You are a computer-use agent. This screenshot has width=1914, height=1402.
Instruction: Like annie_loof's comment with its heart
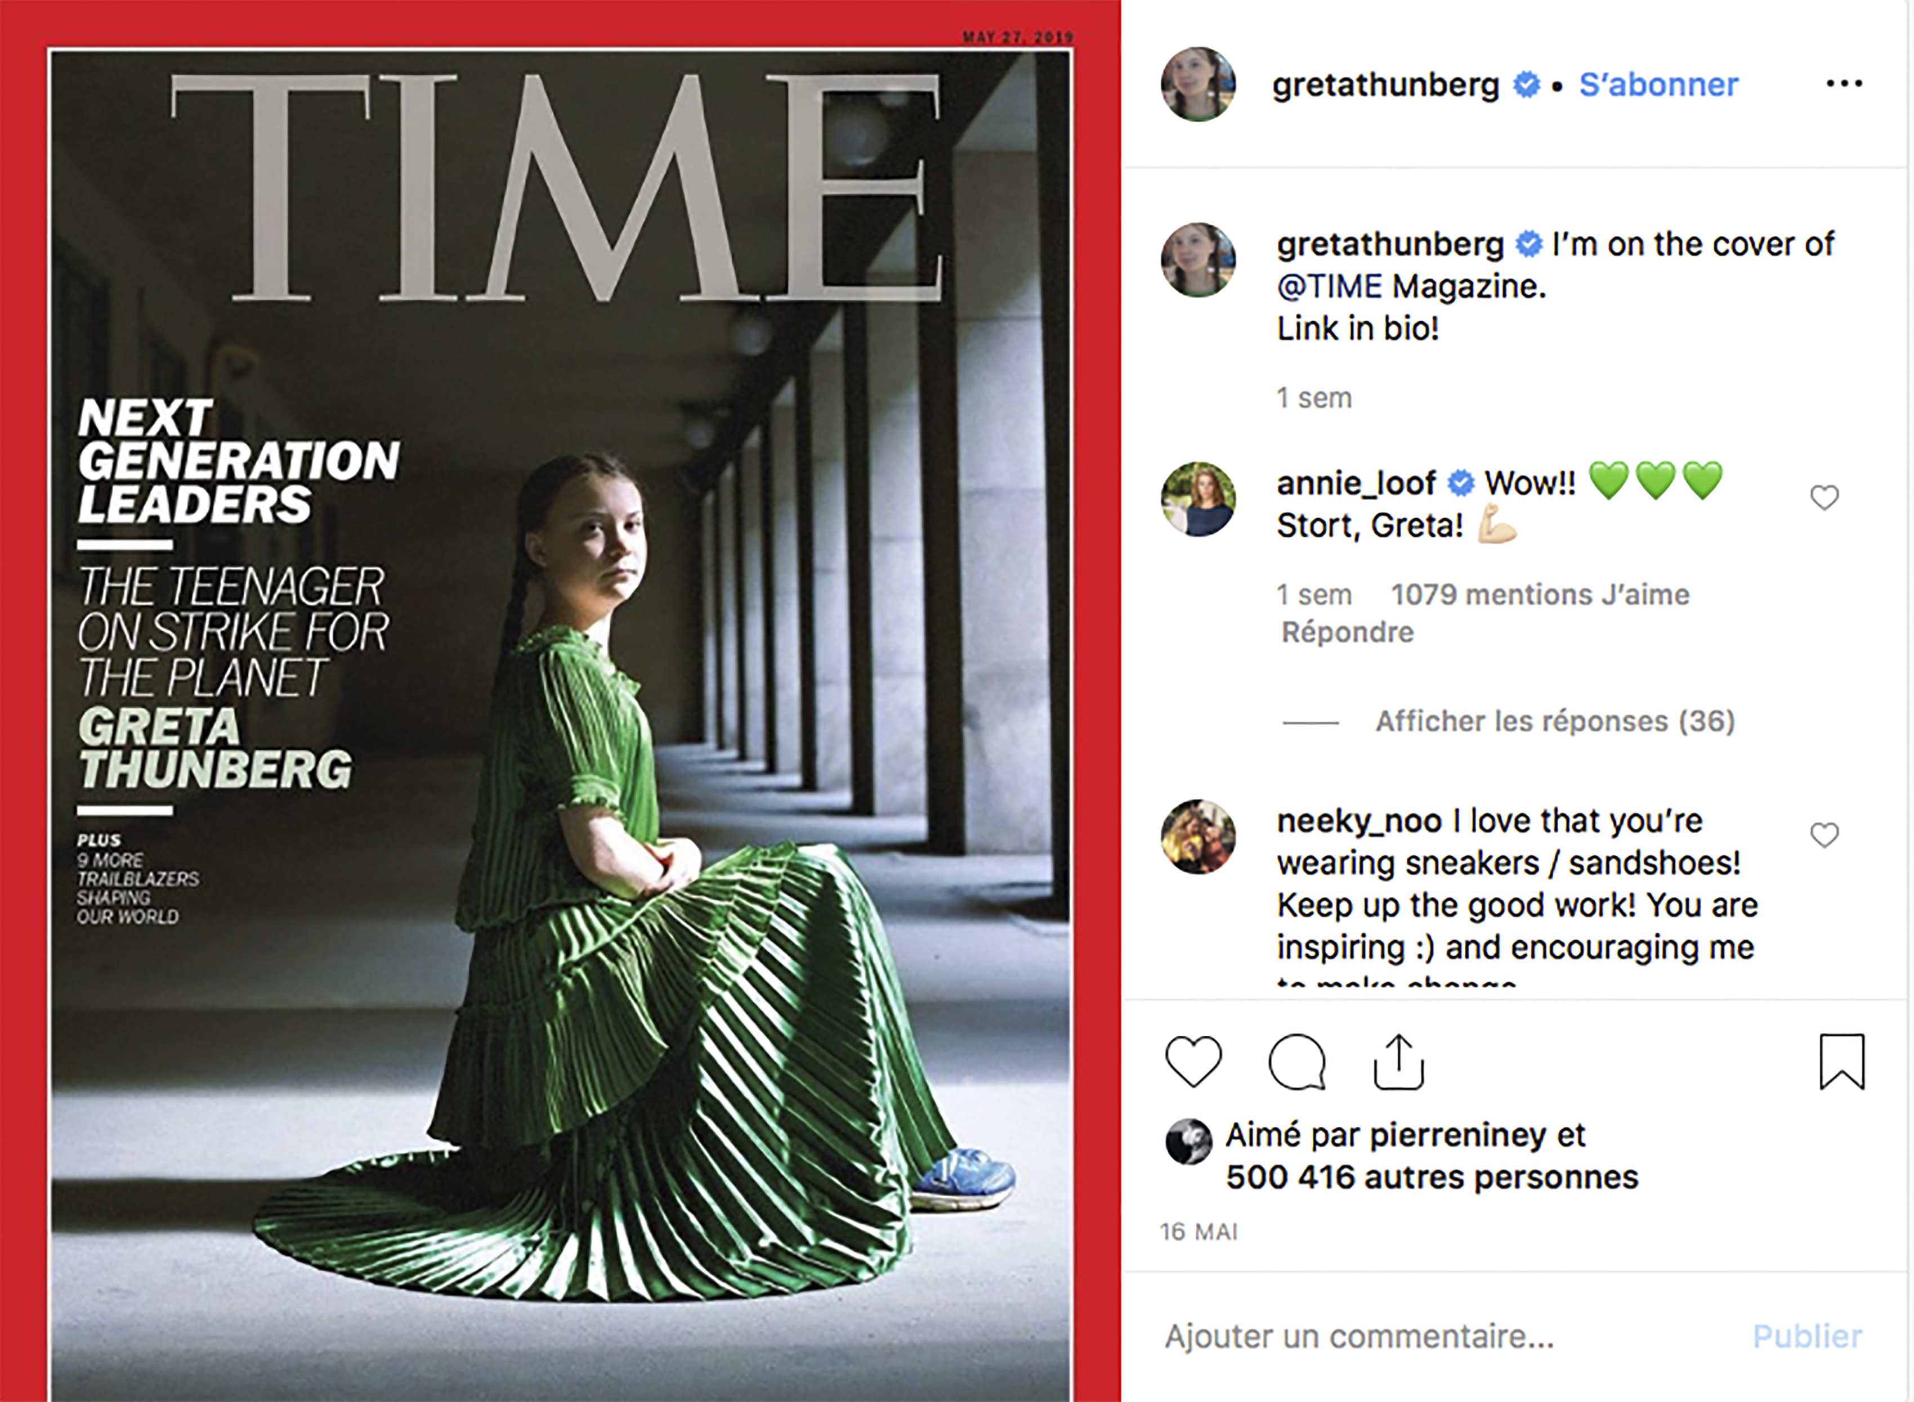click(1824, 497)
